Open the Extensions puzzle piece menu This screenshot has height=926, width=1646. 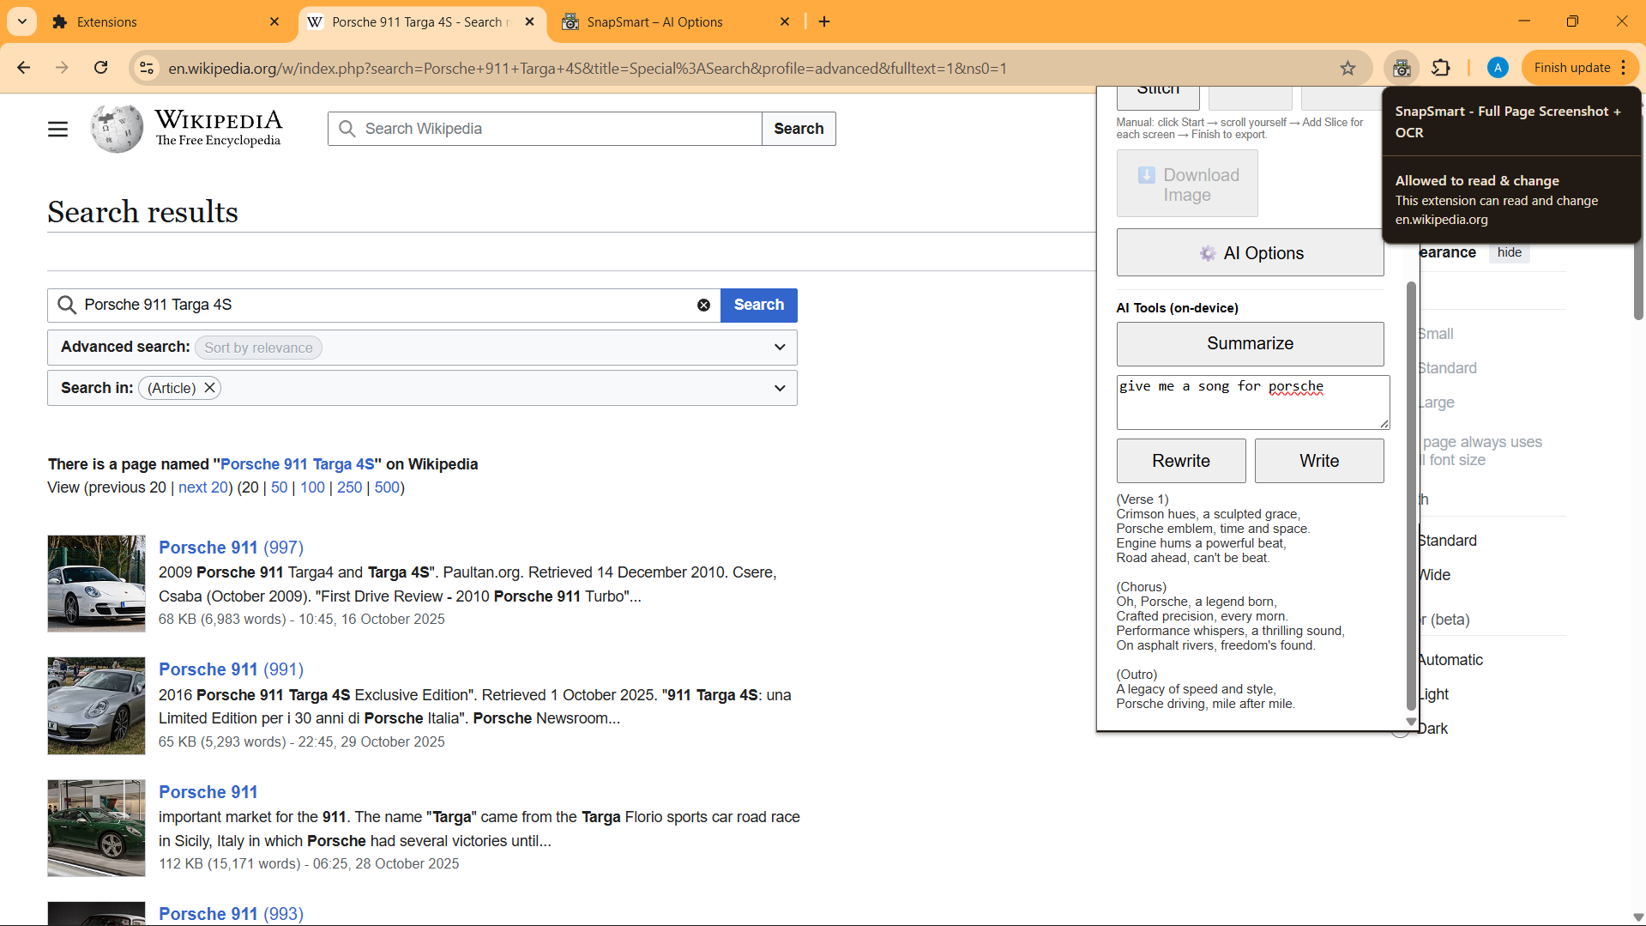1441,68
